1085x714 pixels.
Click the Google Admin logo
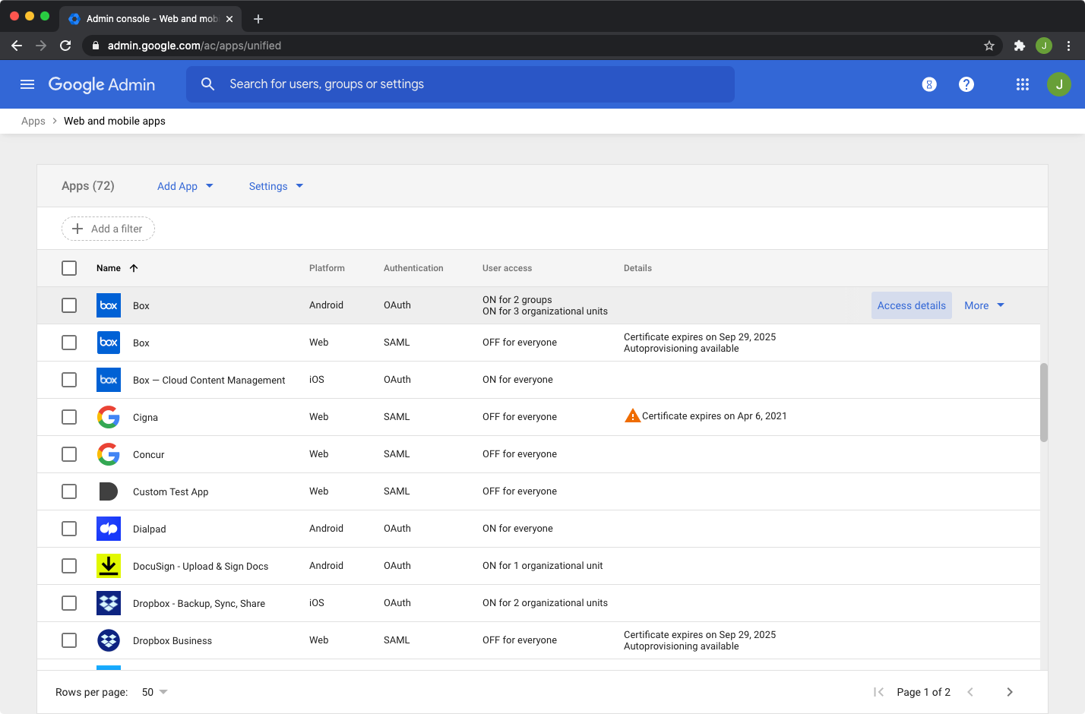point(102,84)
